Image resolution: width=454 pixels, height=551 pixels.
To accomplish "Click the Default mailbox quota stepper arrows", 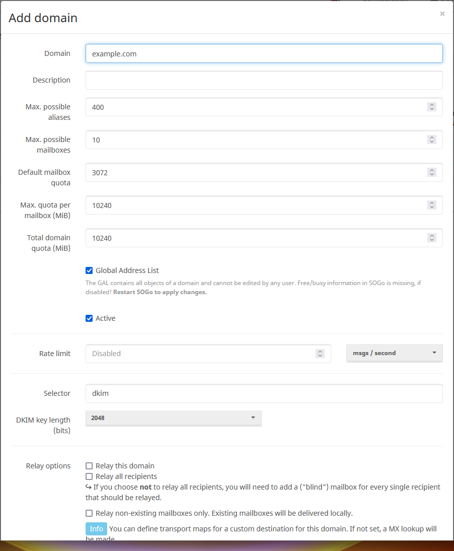I will pos(431,172).
